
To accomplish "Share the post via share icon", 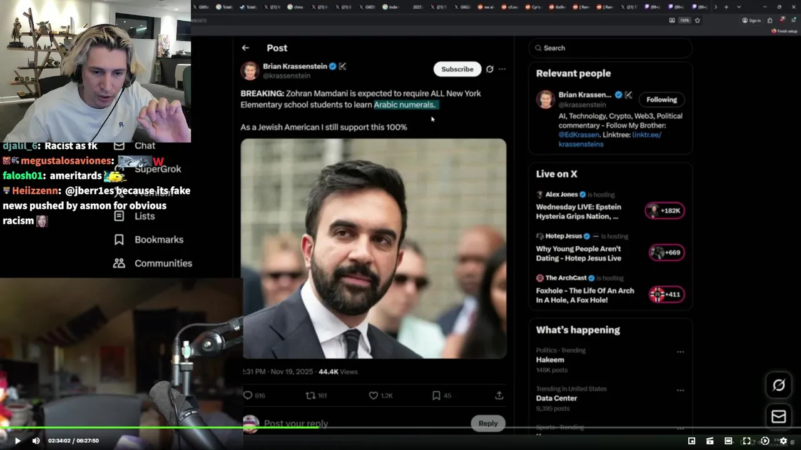I will tap(499, 396).
